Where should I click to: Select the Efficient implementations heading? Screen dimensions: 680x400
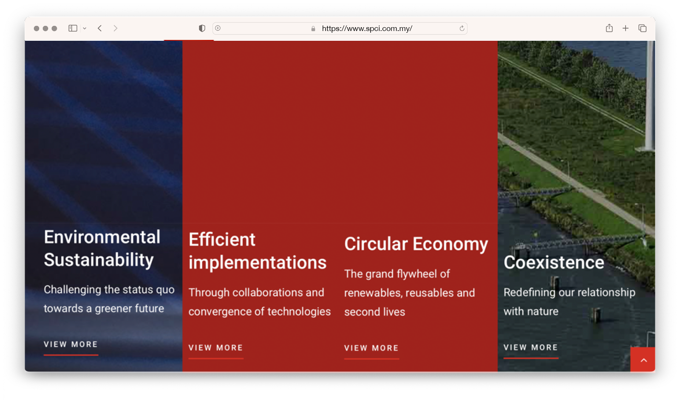(258, 251)
